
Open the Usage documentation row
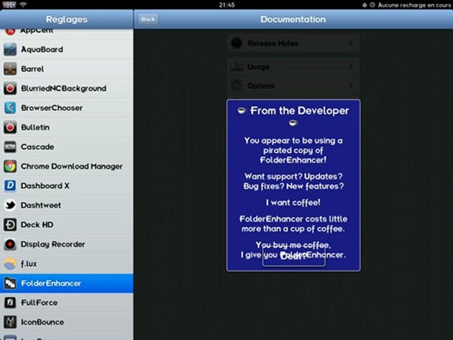293,67
